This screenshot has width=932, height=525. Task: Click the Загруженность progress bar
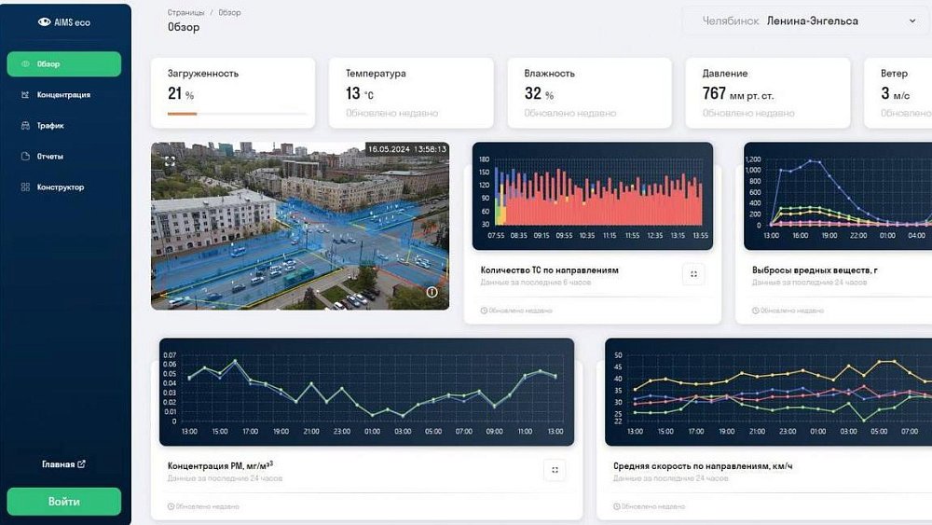click(x=237, y=114)
